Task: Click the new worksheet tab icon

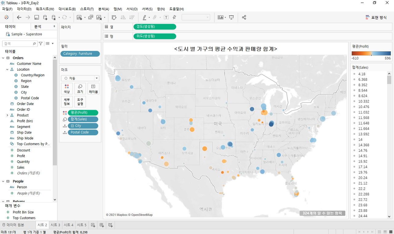Action: point(93,225)
